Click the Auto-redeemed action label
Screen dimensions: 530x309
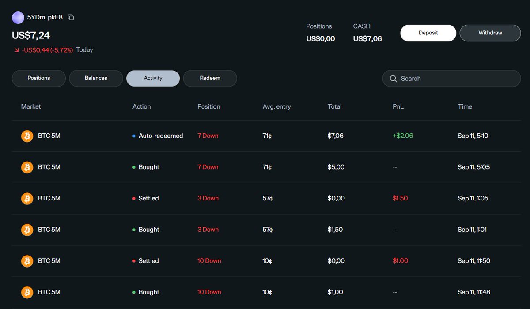[x=161, y=136]
